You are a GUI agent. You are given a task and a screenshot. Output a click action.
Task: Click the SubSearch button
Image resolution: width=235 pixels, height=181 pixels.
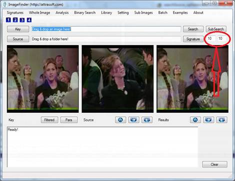coord(216,29)
